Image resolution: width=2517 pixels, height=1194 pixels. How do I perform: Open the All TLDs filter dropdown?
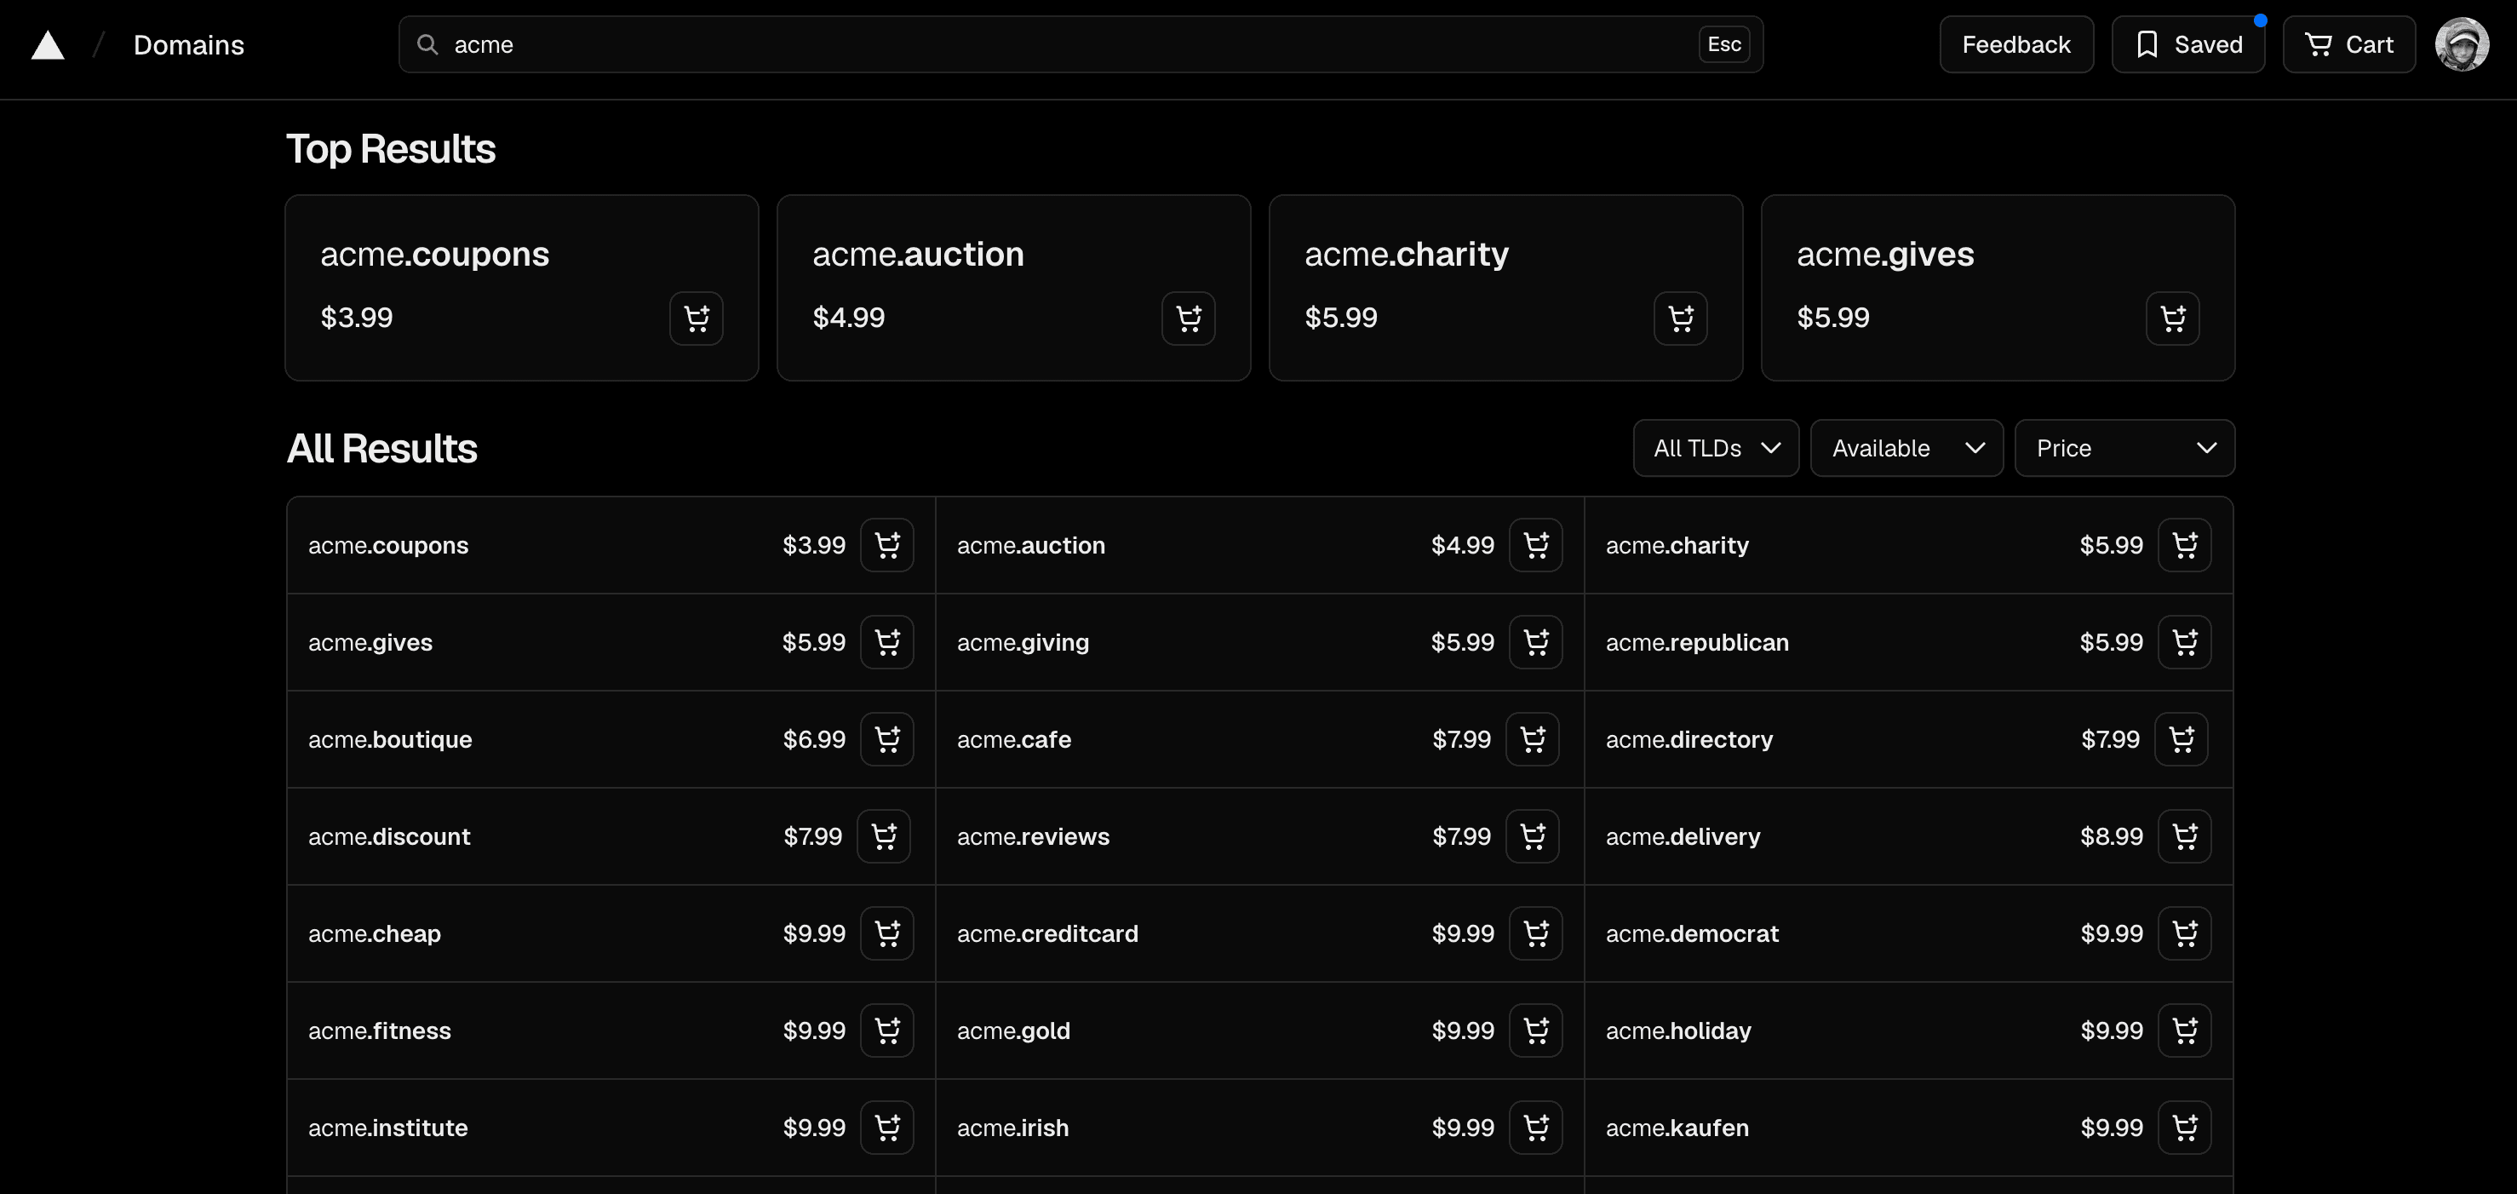[1716, 449]
